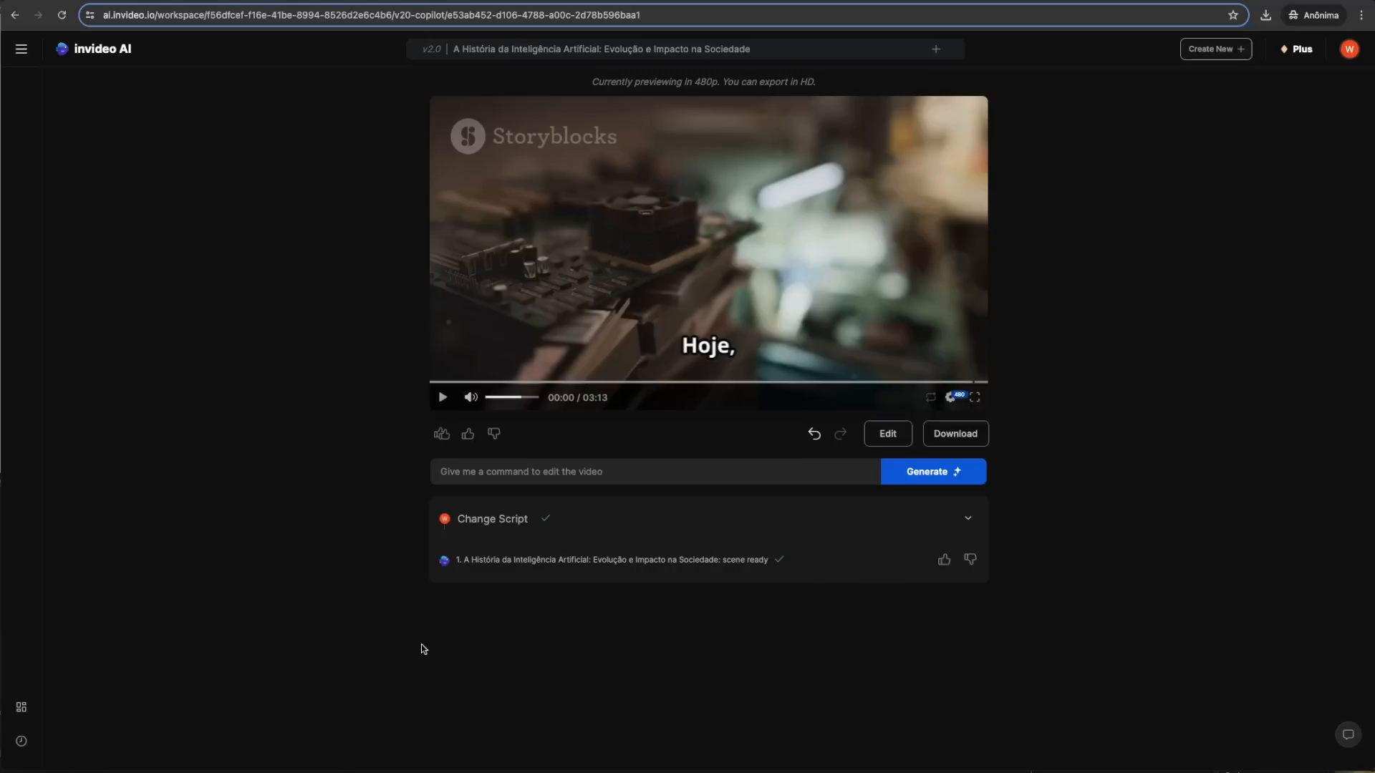Create a new video with the plus button
Viewport: 1375px width, 773px height.
1215,49
